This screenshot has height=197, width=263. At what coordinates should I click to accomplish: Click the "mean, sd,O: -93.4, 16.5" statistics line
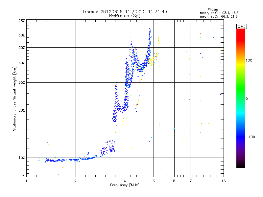pos(219,13)
